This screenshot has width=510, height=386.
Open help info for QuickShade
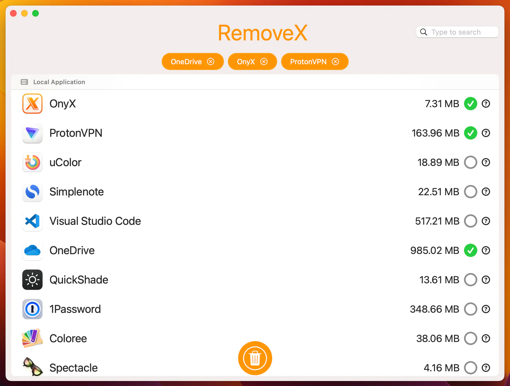(x=486, y=280)
